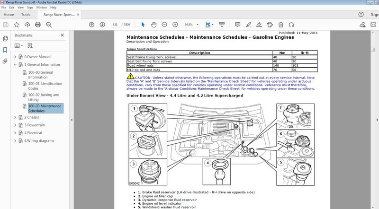Expand 4 Electrical bookmark

[15, 133]
